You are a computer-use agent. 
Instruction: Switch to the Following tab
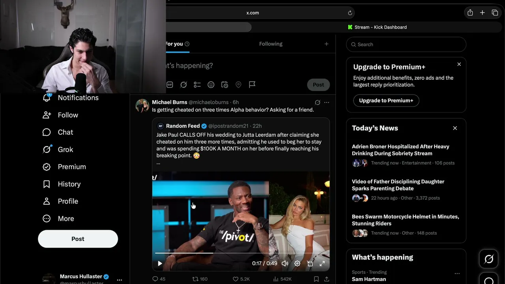click(271, 44)
